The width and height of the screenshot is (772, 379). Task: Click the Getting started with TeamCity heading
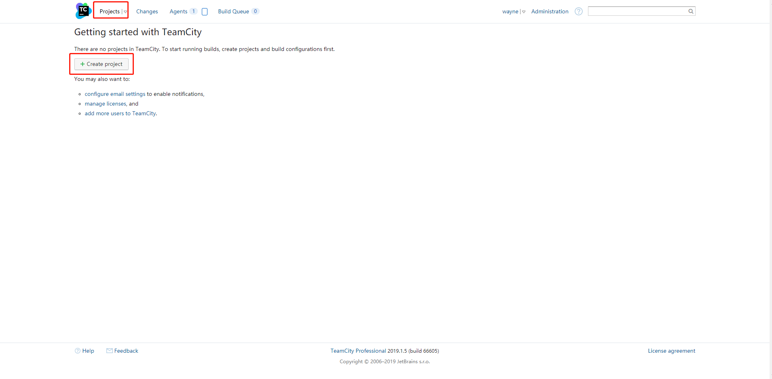pyautogui.click(x=138, y=32)
